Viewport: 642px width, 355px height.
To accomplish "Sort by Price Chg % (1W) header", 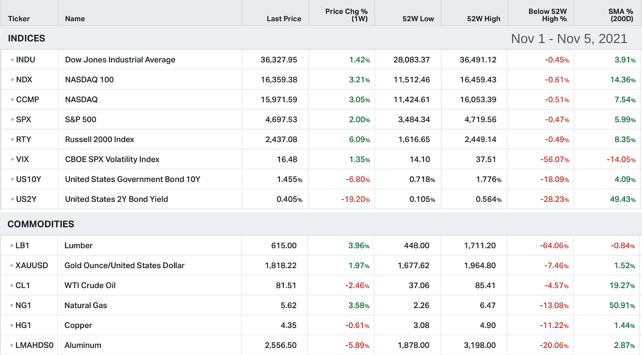I will click(x=347, y=15).
